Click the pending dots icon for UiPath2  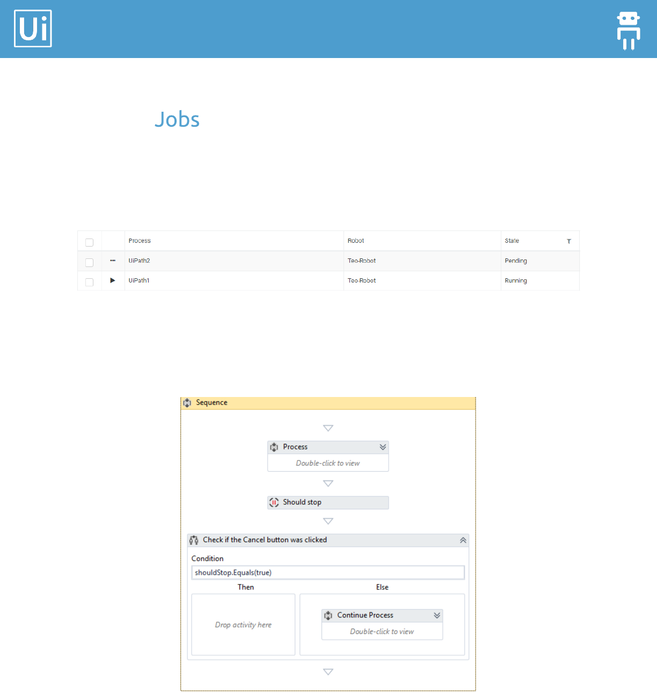(113, 261)
